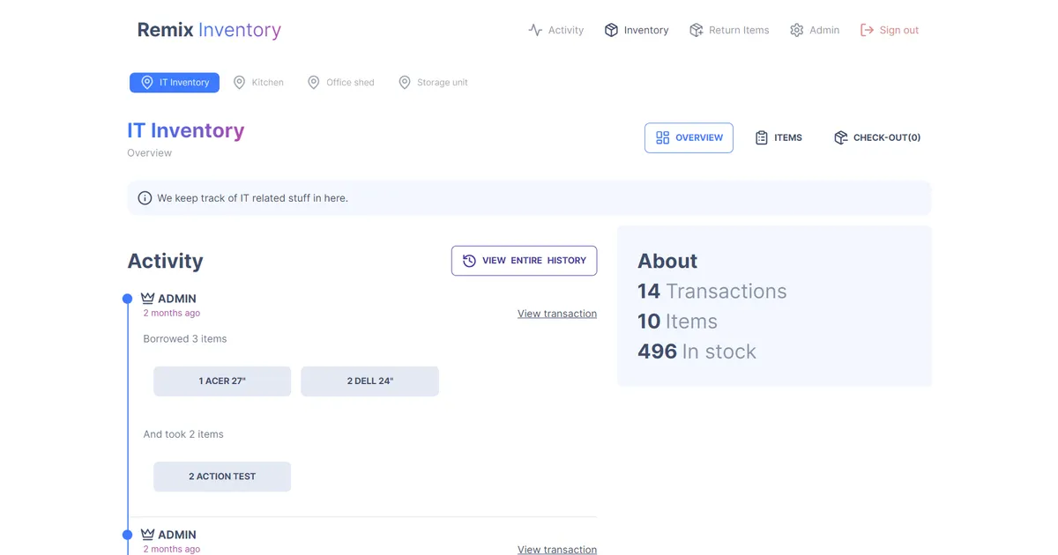This screenshot has height=555, width=1058.
Task: Click the Activity pulse icon in navigation
Action: coord(535,30)
